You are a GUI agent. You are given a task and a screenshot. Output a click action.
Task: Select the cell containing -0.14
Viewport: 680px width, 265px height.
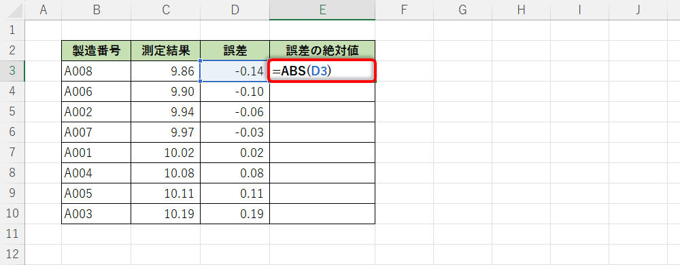[x=235, y=71]
